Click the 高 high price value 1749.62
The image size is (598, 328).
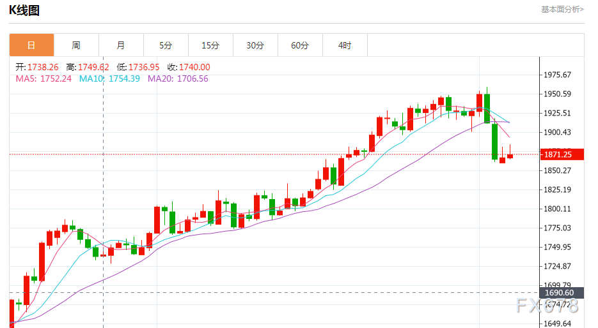93,68
